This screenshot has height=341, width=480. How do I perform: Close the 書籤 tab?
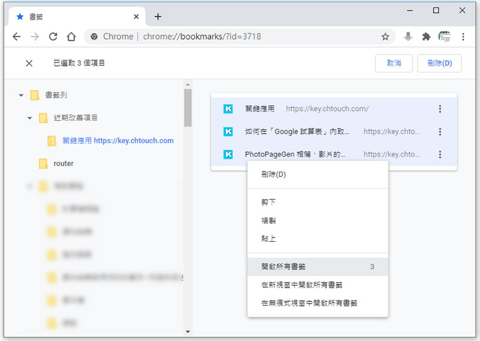click(x=136, y=17)
